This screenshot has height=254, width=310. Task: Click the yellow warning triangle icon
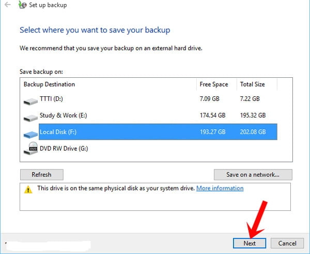click(x=28, y=189)
